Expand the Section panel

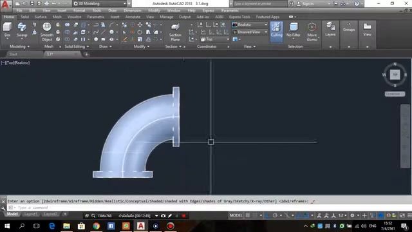point(173,46)
